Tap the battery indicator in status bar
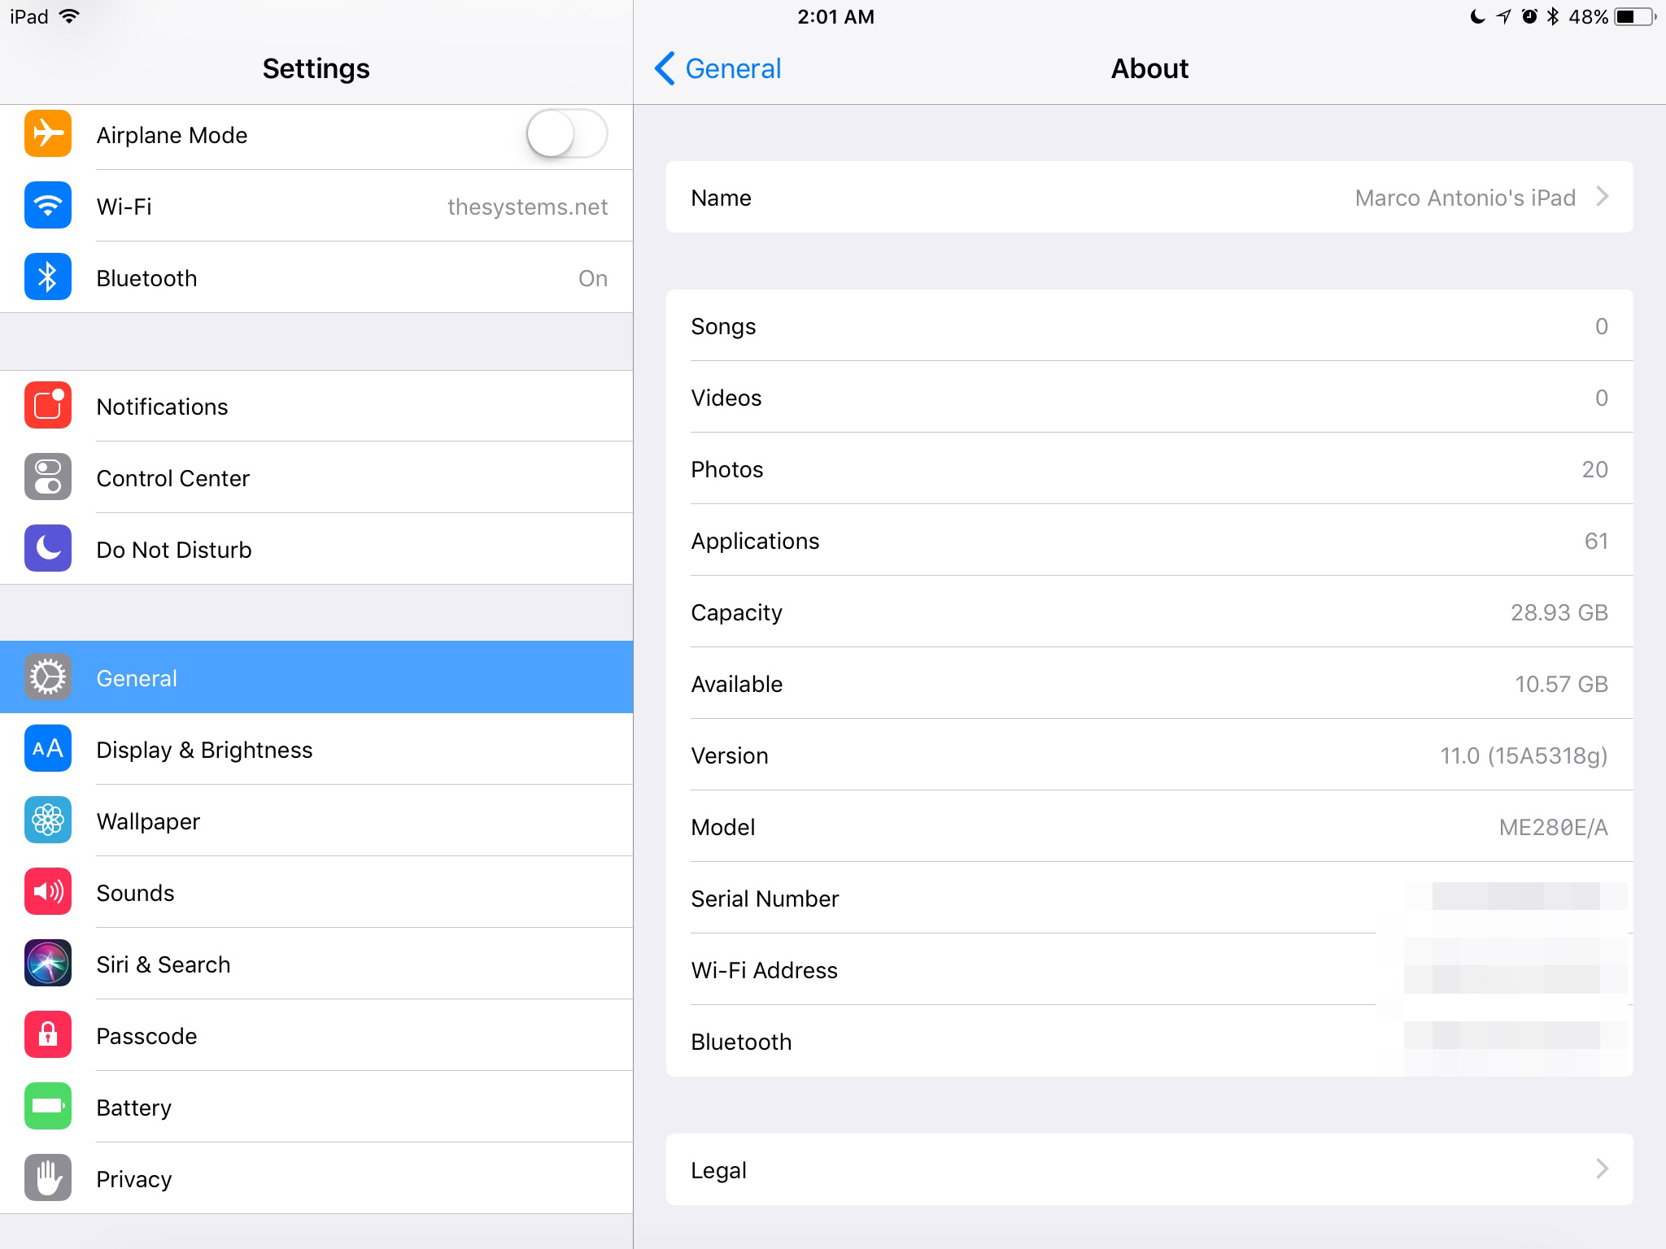Screen dimensions: 1666x1249 [x=1637, y=16]
